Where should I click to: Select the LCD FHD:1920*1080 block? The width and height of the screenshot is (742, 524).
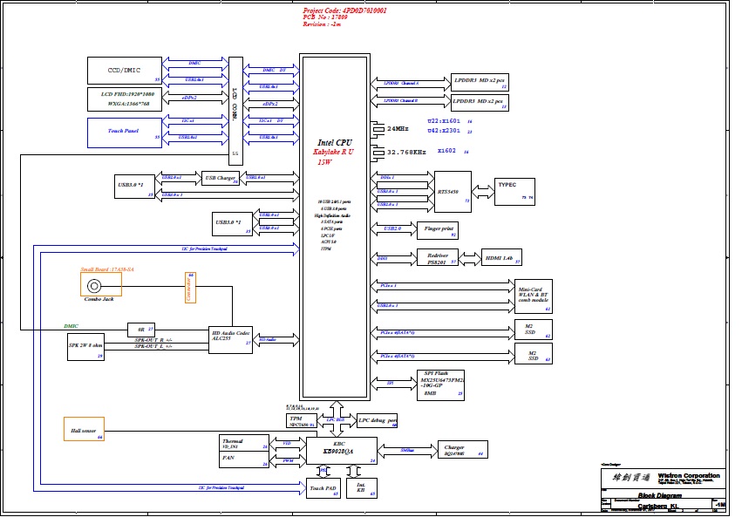click(x=125, y=99)
